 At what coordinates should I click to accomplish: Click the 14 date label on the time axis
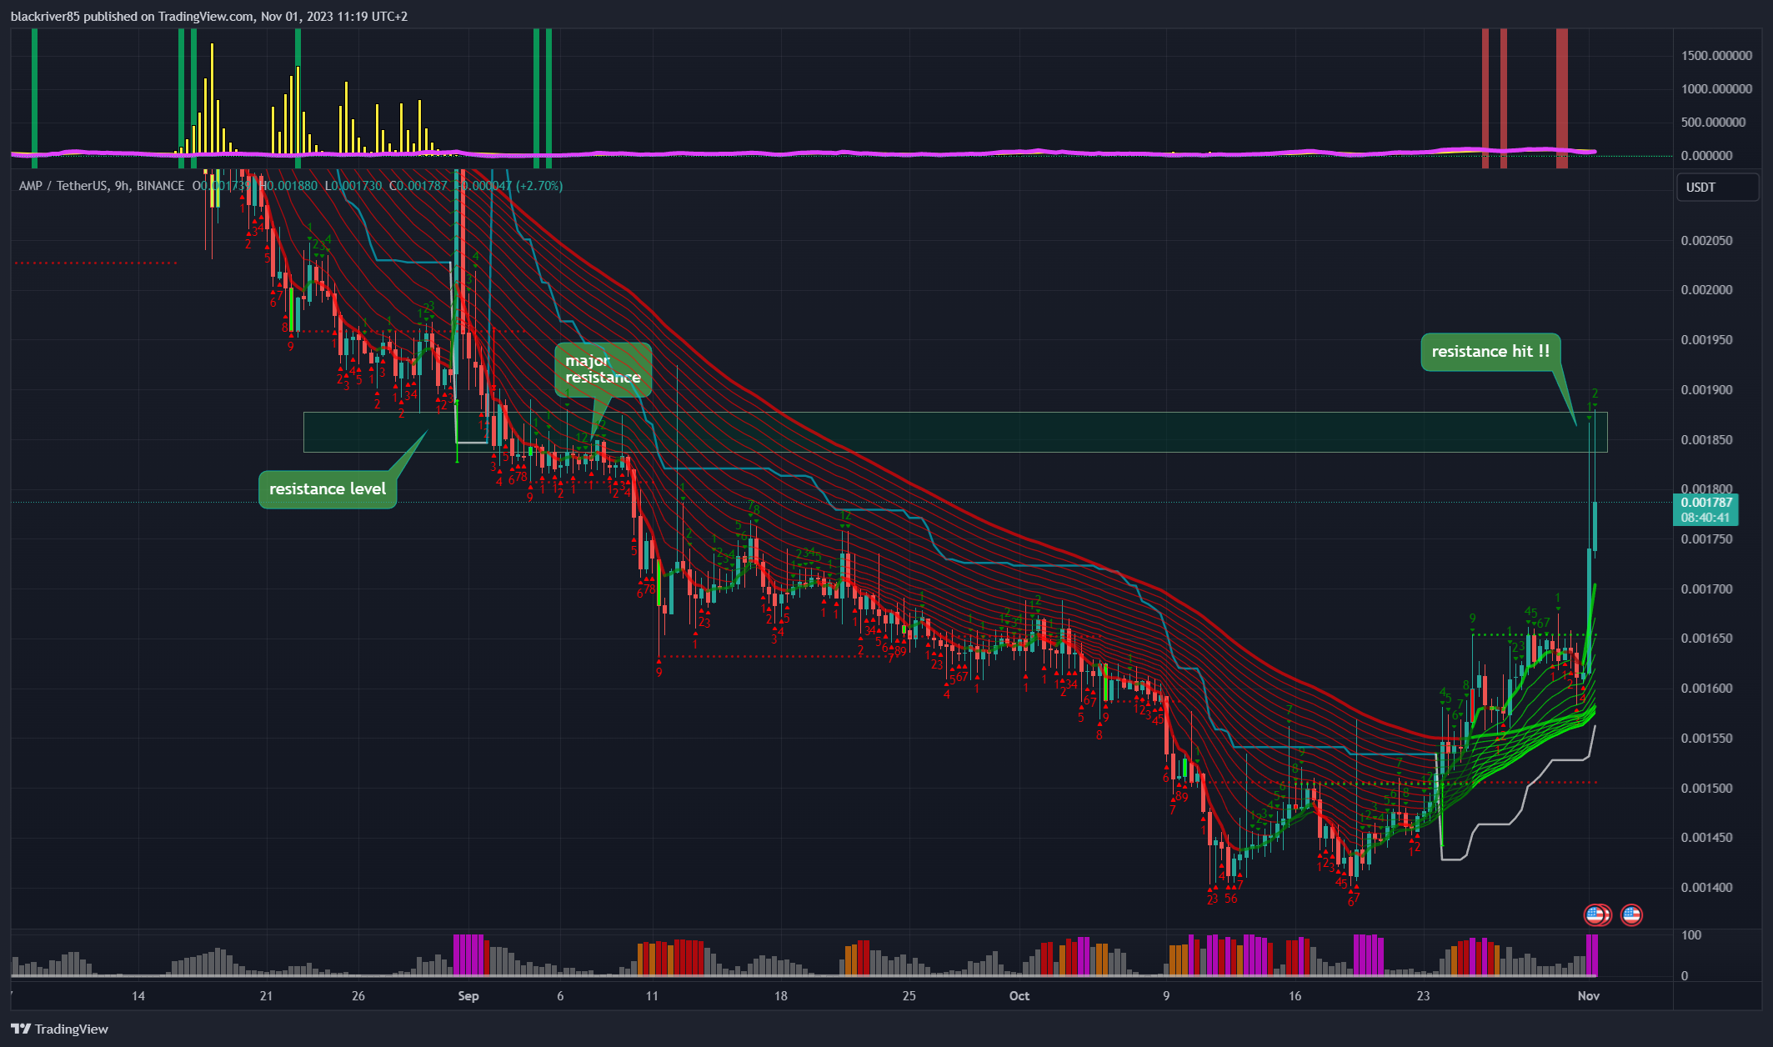[138, 996]
